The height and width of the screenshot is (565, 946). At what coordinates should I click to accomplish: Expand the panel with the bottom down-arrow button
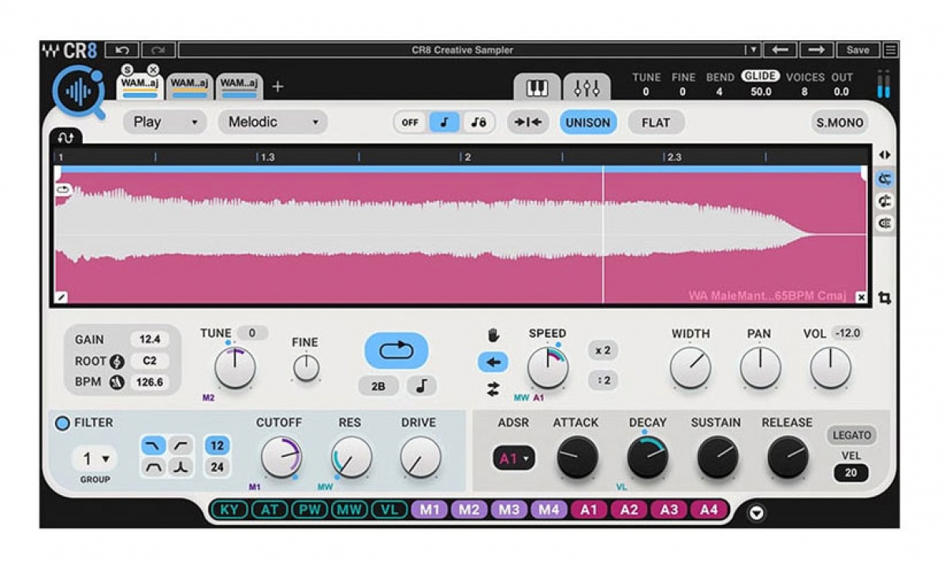pos(757,514)
